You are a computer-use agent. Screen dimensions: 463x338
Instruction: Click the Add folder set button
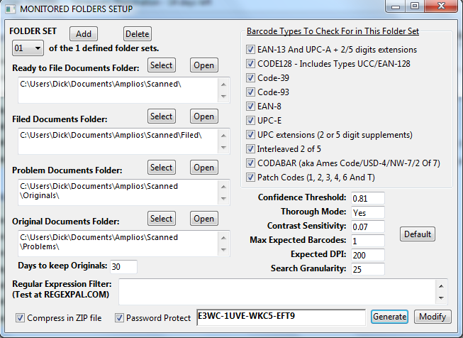tap(84, 34)
